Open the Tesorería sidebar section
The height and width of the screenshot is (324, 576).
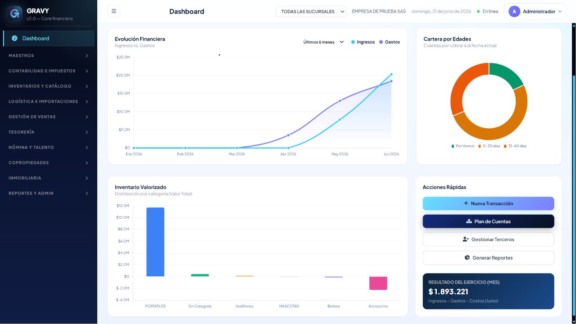(x=49, y=132)
